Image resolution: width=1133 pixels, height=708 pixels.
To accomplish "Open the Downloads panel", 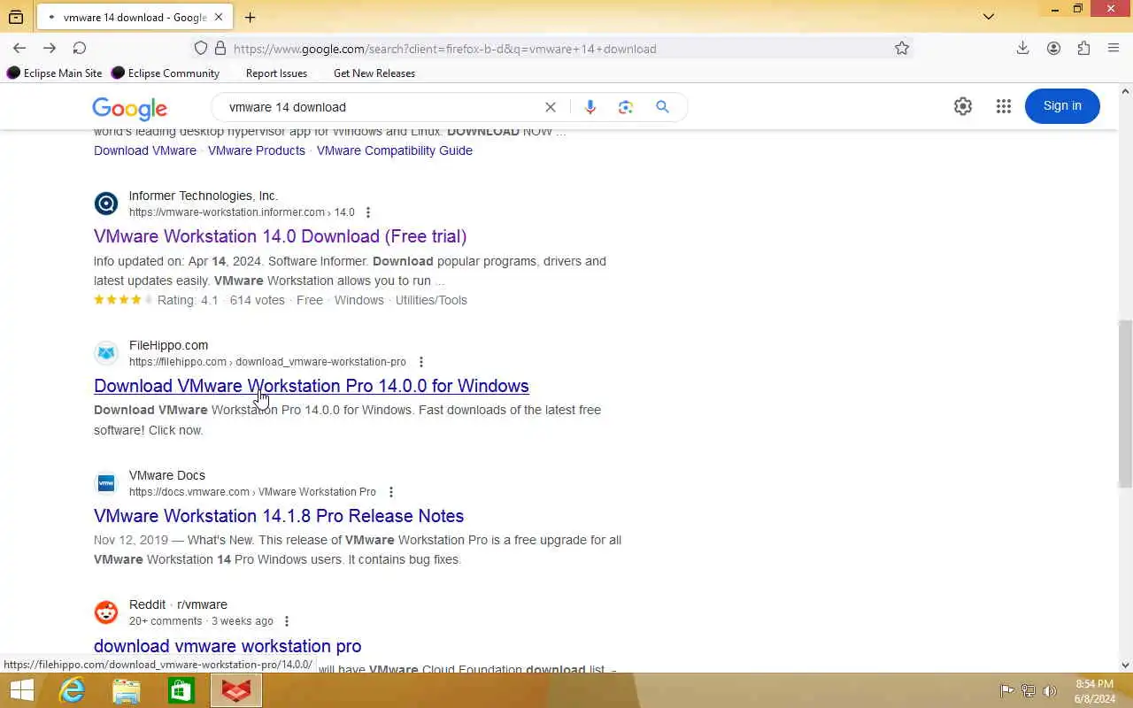I will click(x=1022, y=48).
